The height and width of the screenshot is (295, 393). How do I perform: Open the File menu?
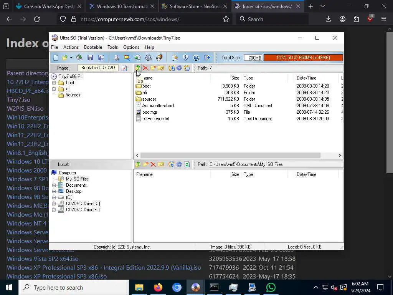coord(54,47)
